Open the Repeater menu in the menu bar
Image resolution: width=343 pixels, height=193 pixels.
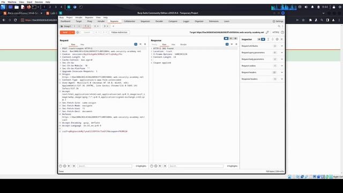point(89,18)
